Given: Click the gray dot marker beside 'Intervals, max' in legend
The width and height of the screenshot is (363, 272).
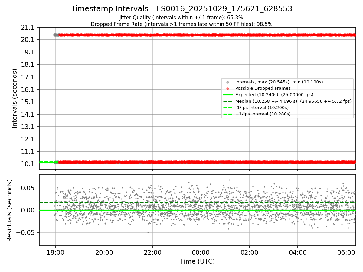Looking at the screenshot, I should tap(228, 82).
